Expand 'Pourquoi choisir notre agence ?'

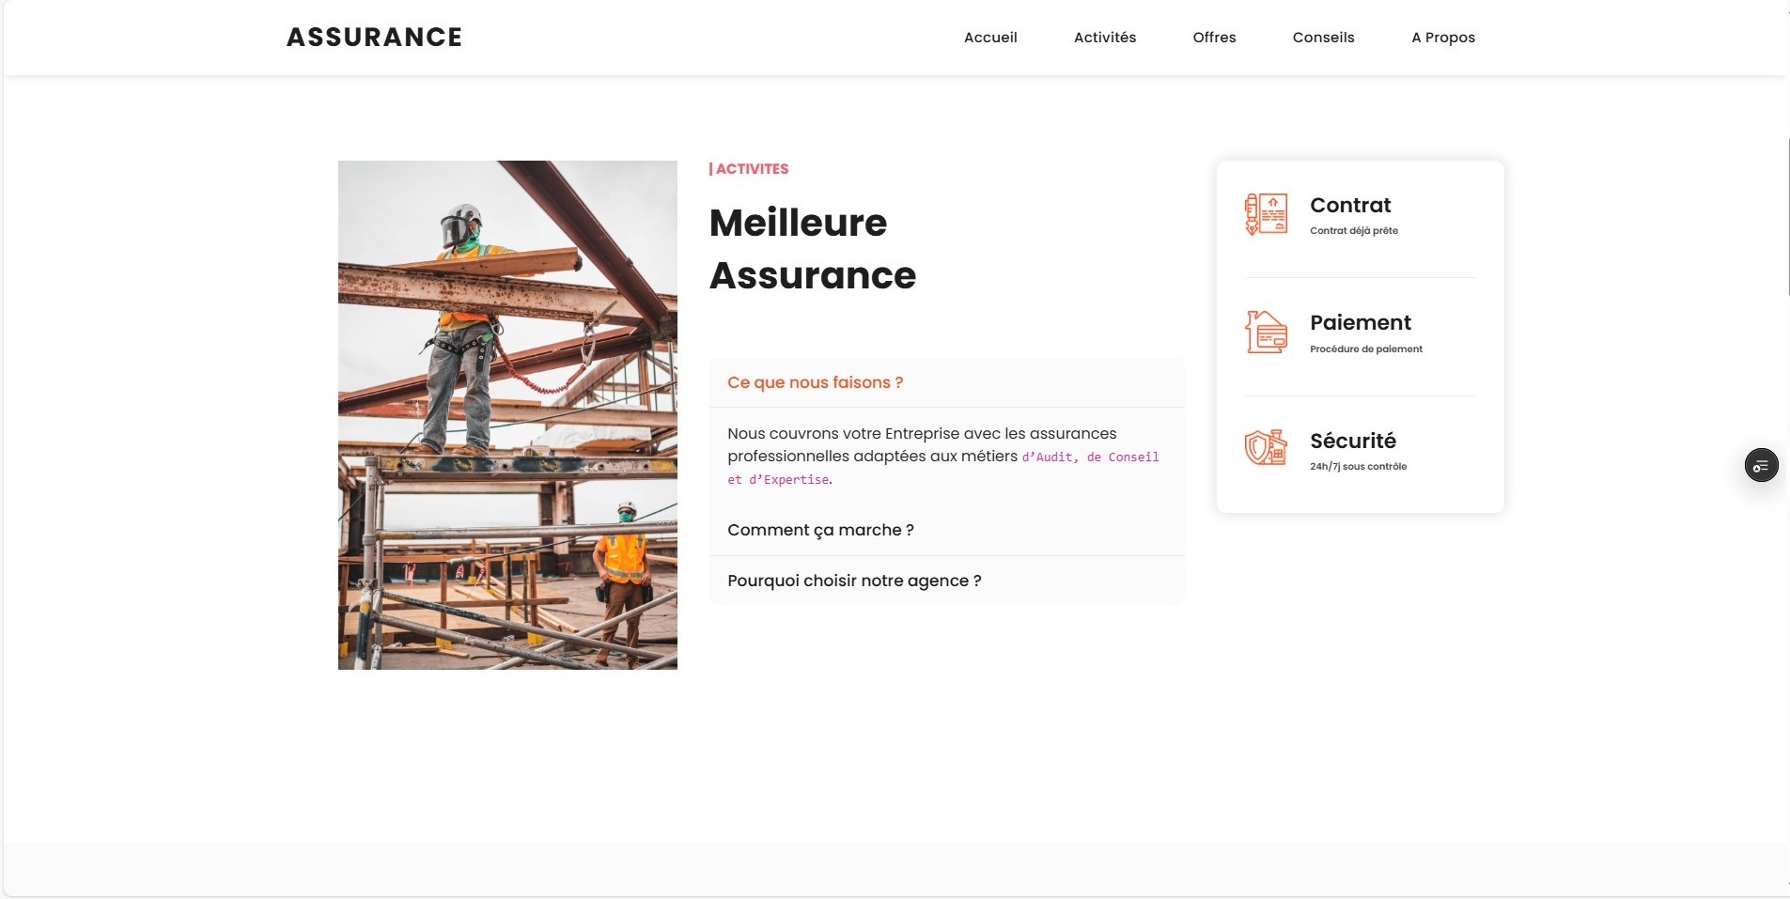tap(853, 580)
